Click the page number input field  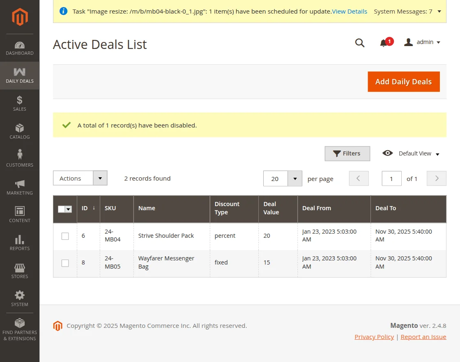[x=391, y=179]
